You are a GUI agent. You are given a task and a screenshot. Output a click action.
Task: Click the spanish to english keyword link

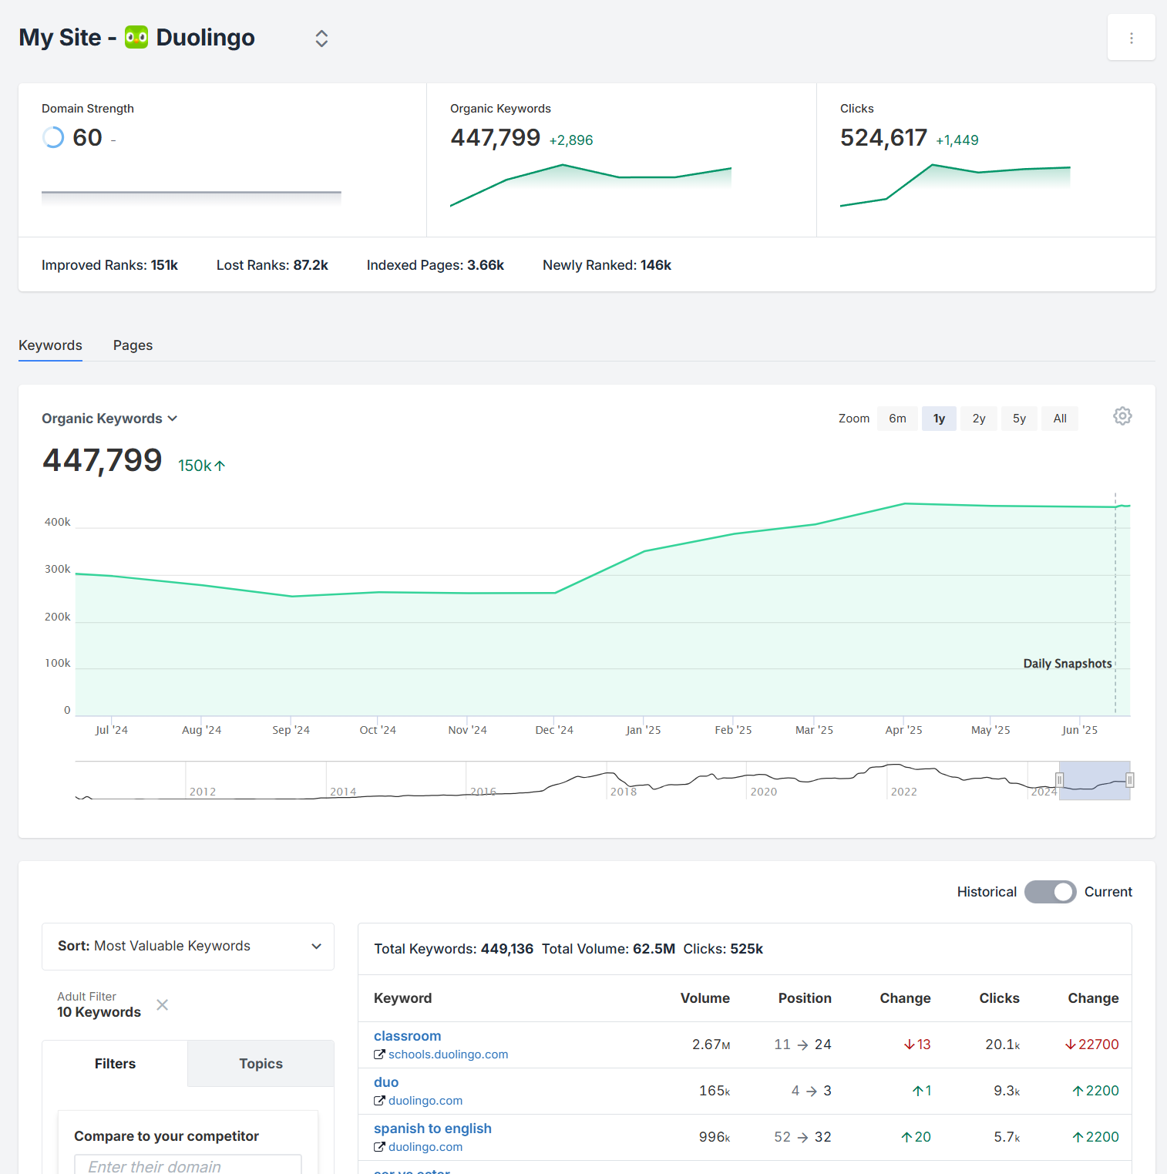[x=432, y=1128]
